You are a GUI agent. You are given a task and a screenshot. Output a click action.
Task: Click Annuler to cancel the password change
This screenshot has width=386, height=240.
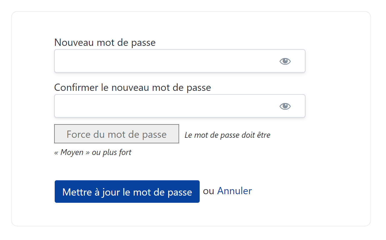click(234, 191)
